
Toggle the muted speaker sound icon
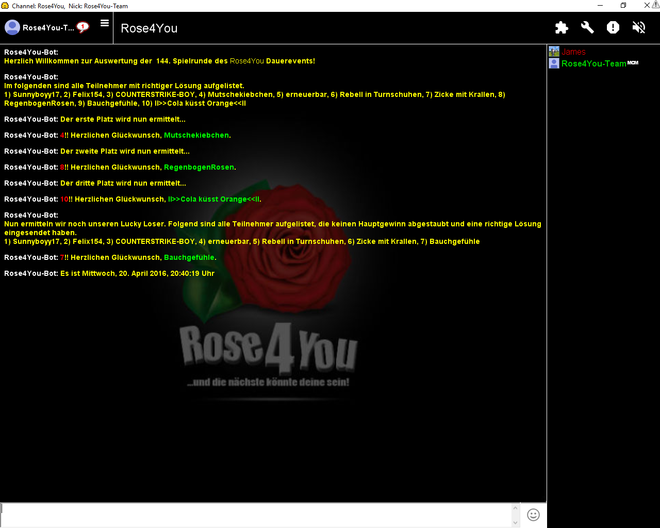point(639,27)
